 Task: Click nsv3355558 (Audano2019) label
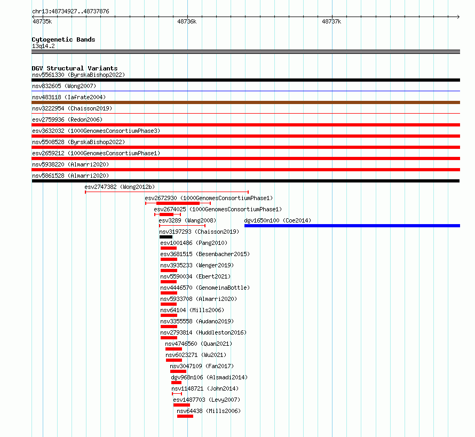point(197,321)
